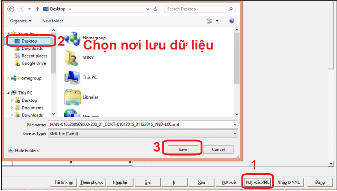Refresh the Desktop folder view
337x191 pixels.
pos(155,9)
